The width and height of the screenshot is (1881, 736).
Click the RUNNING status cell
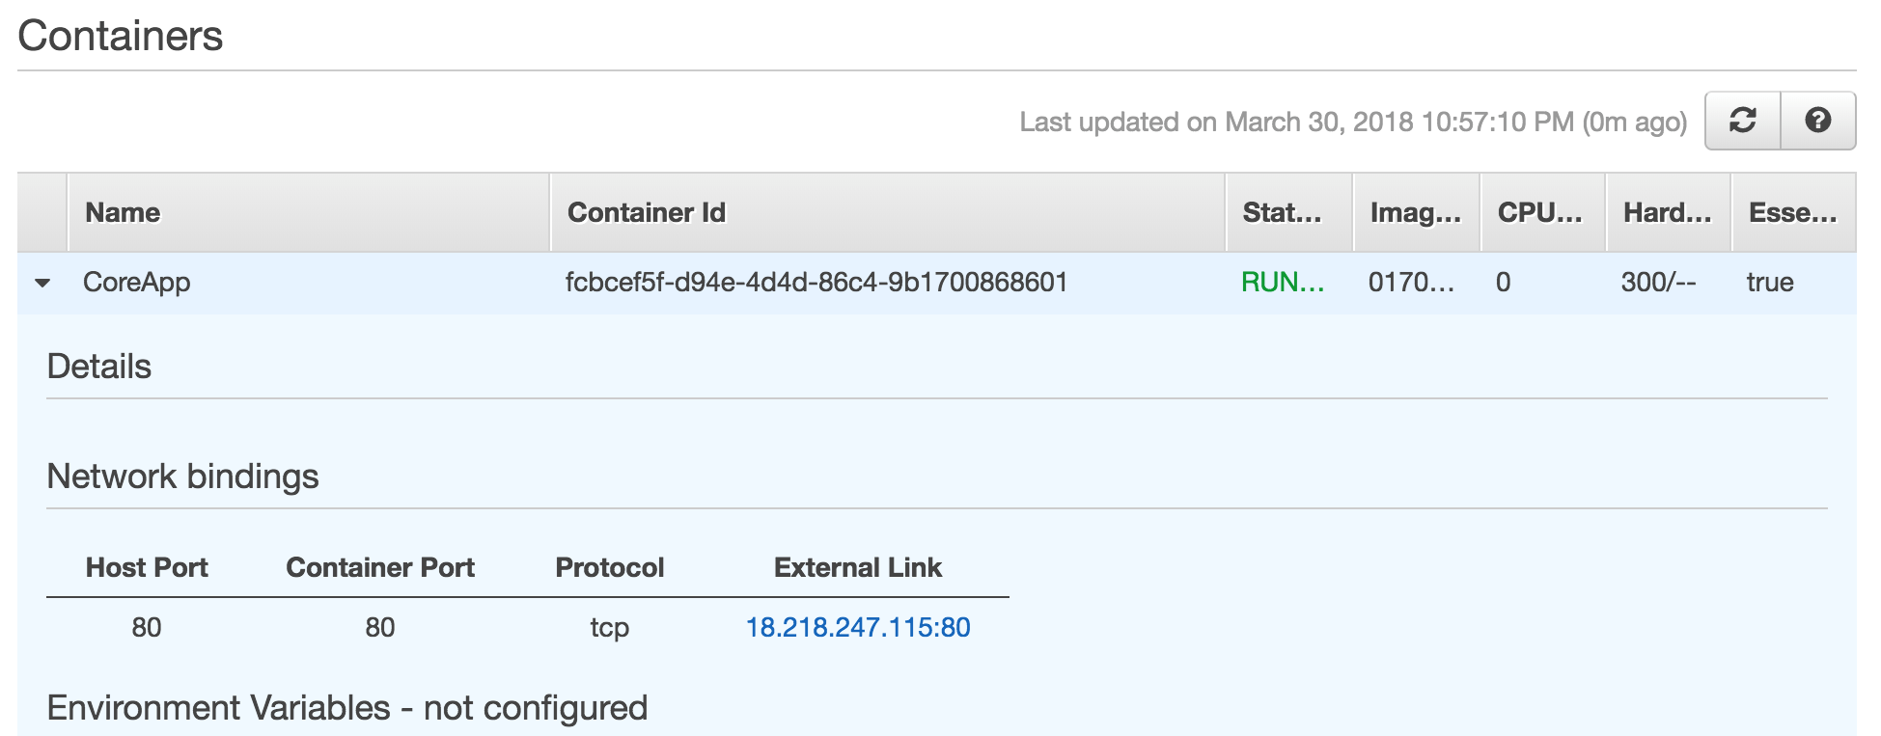pos(1283,282)
